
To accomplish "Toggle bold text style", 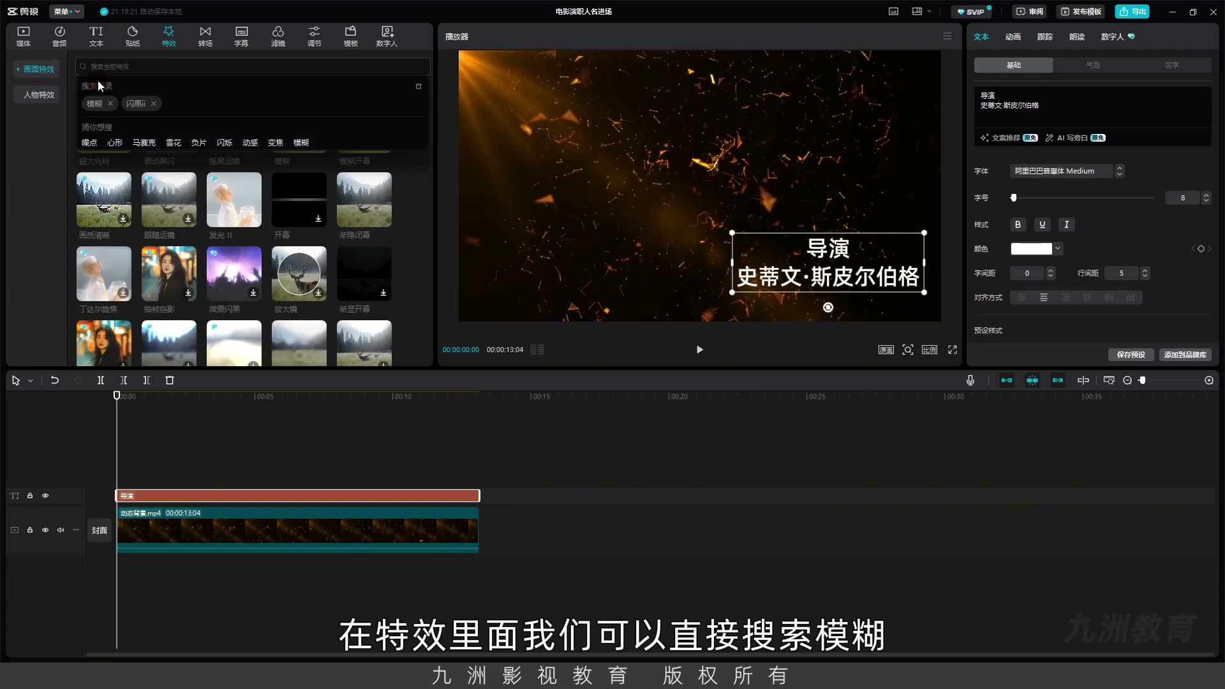I will tap(1018, 225).
